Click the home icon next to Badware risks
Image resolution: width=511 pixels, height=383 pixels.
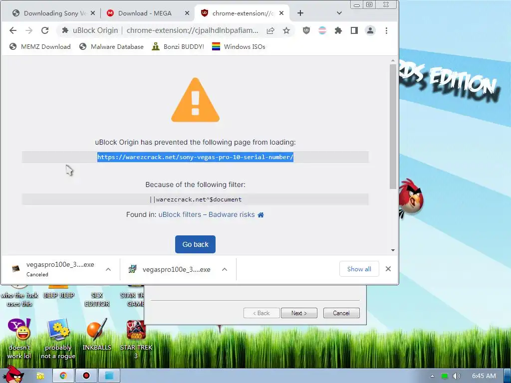[x=260, y=215]
